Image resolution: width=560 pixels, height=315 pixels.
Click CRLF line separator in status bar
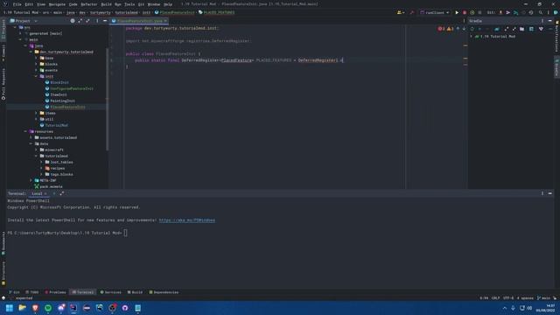point(495,297)
